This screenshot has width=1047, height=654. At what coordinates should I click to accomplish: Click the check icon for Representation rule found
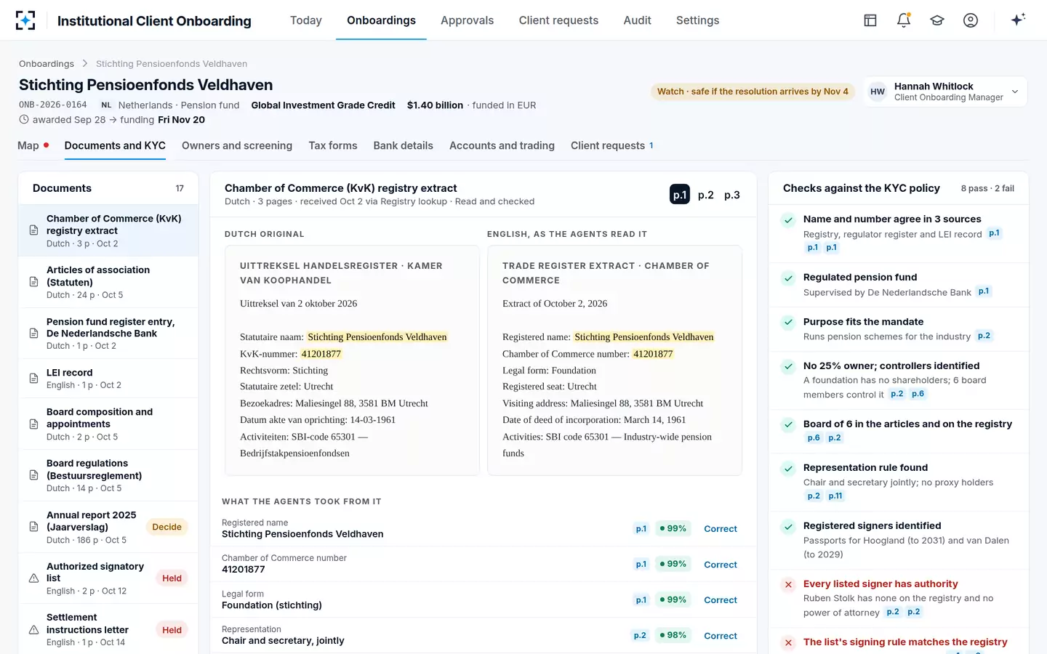pos(788,469)
